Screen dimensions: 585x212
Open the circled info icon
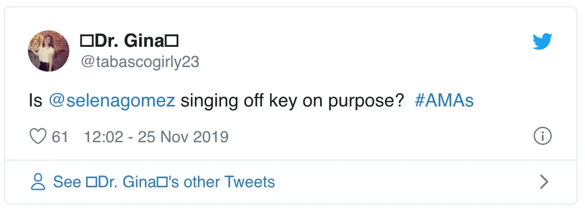click(543, 137)
